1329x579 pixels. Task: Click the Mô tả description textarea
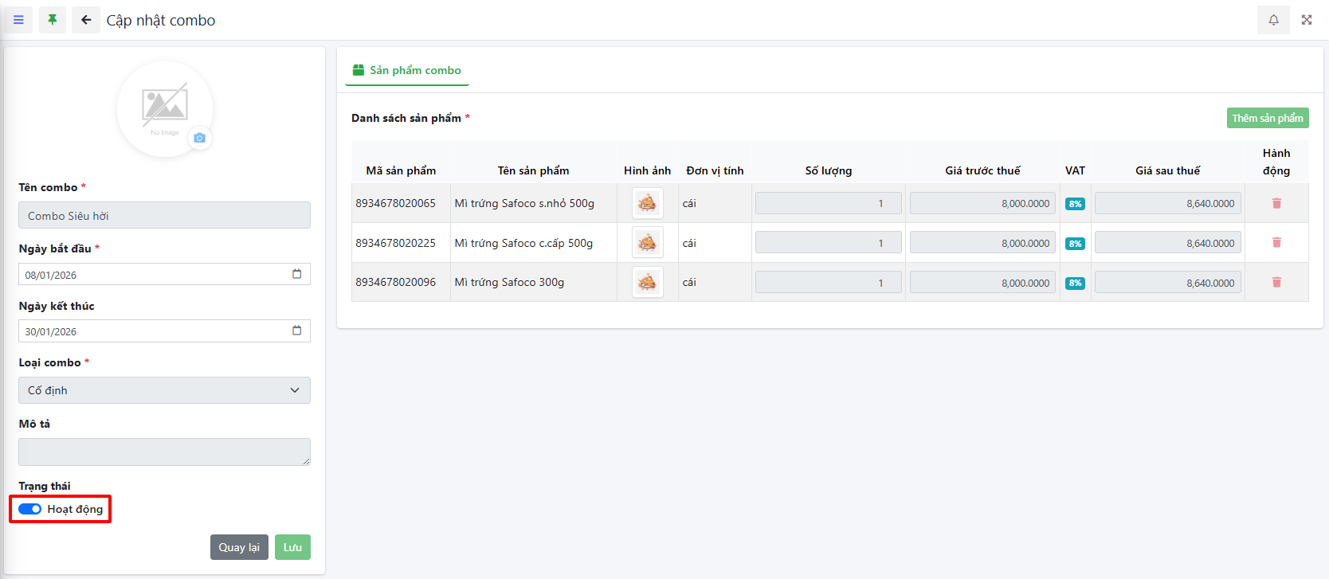(164, 452)
